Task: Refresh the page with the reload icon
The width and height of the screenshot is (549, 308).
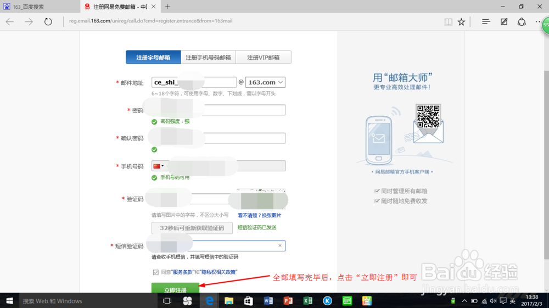Action: coord(48,22)
